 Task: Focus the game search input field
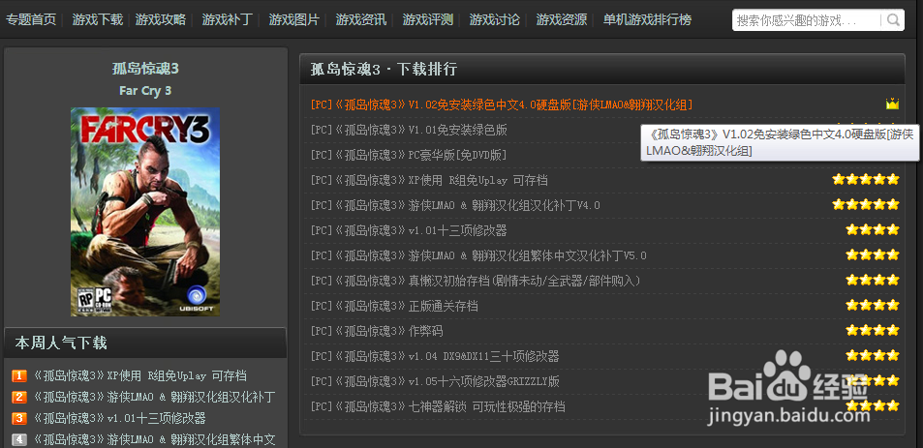point(808,20)
